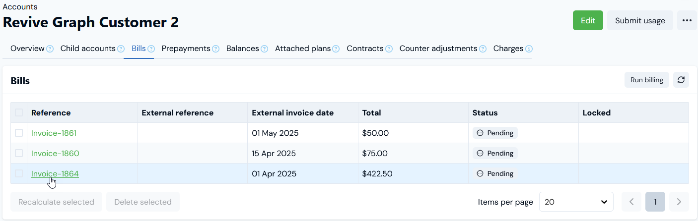Switch to the Contracts tab
Image resolution: width=698 pixels, height=221 pixels.
coord(365,49)
